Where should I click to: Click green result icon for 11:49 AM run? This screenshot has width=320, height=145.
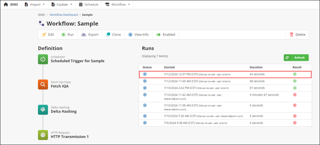coord(295,81)
